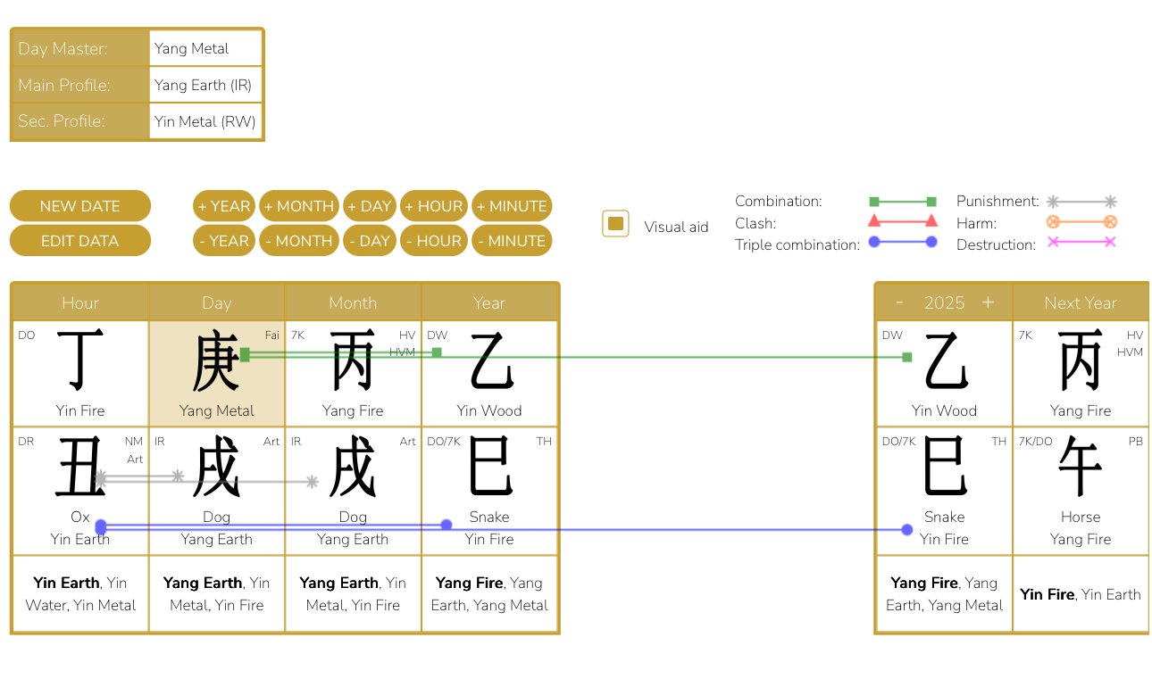Subtract an hour with - HOUR

coord(433,241)
